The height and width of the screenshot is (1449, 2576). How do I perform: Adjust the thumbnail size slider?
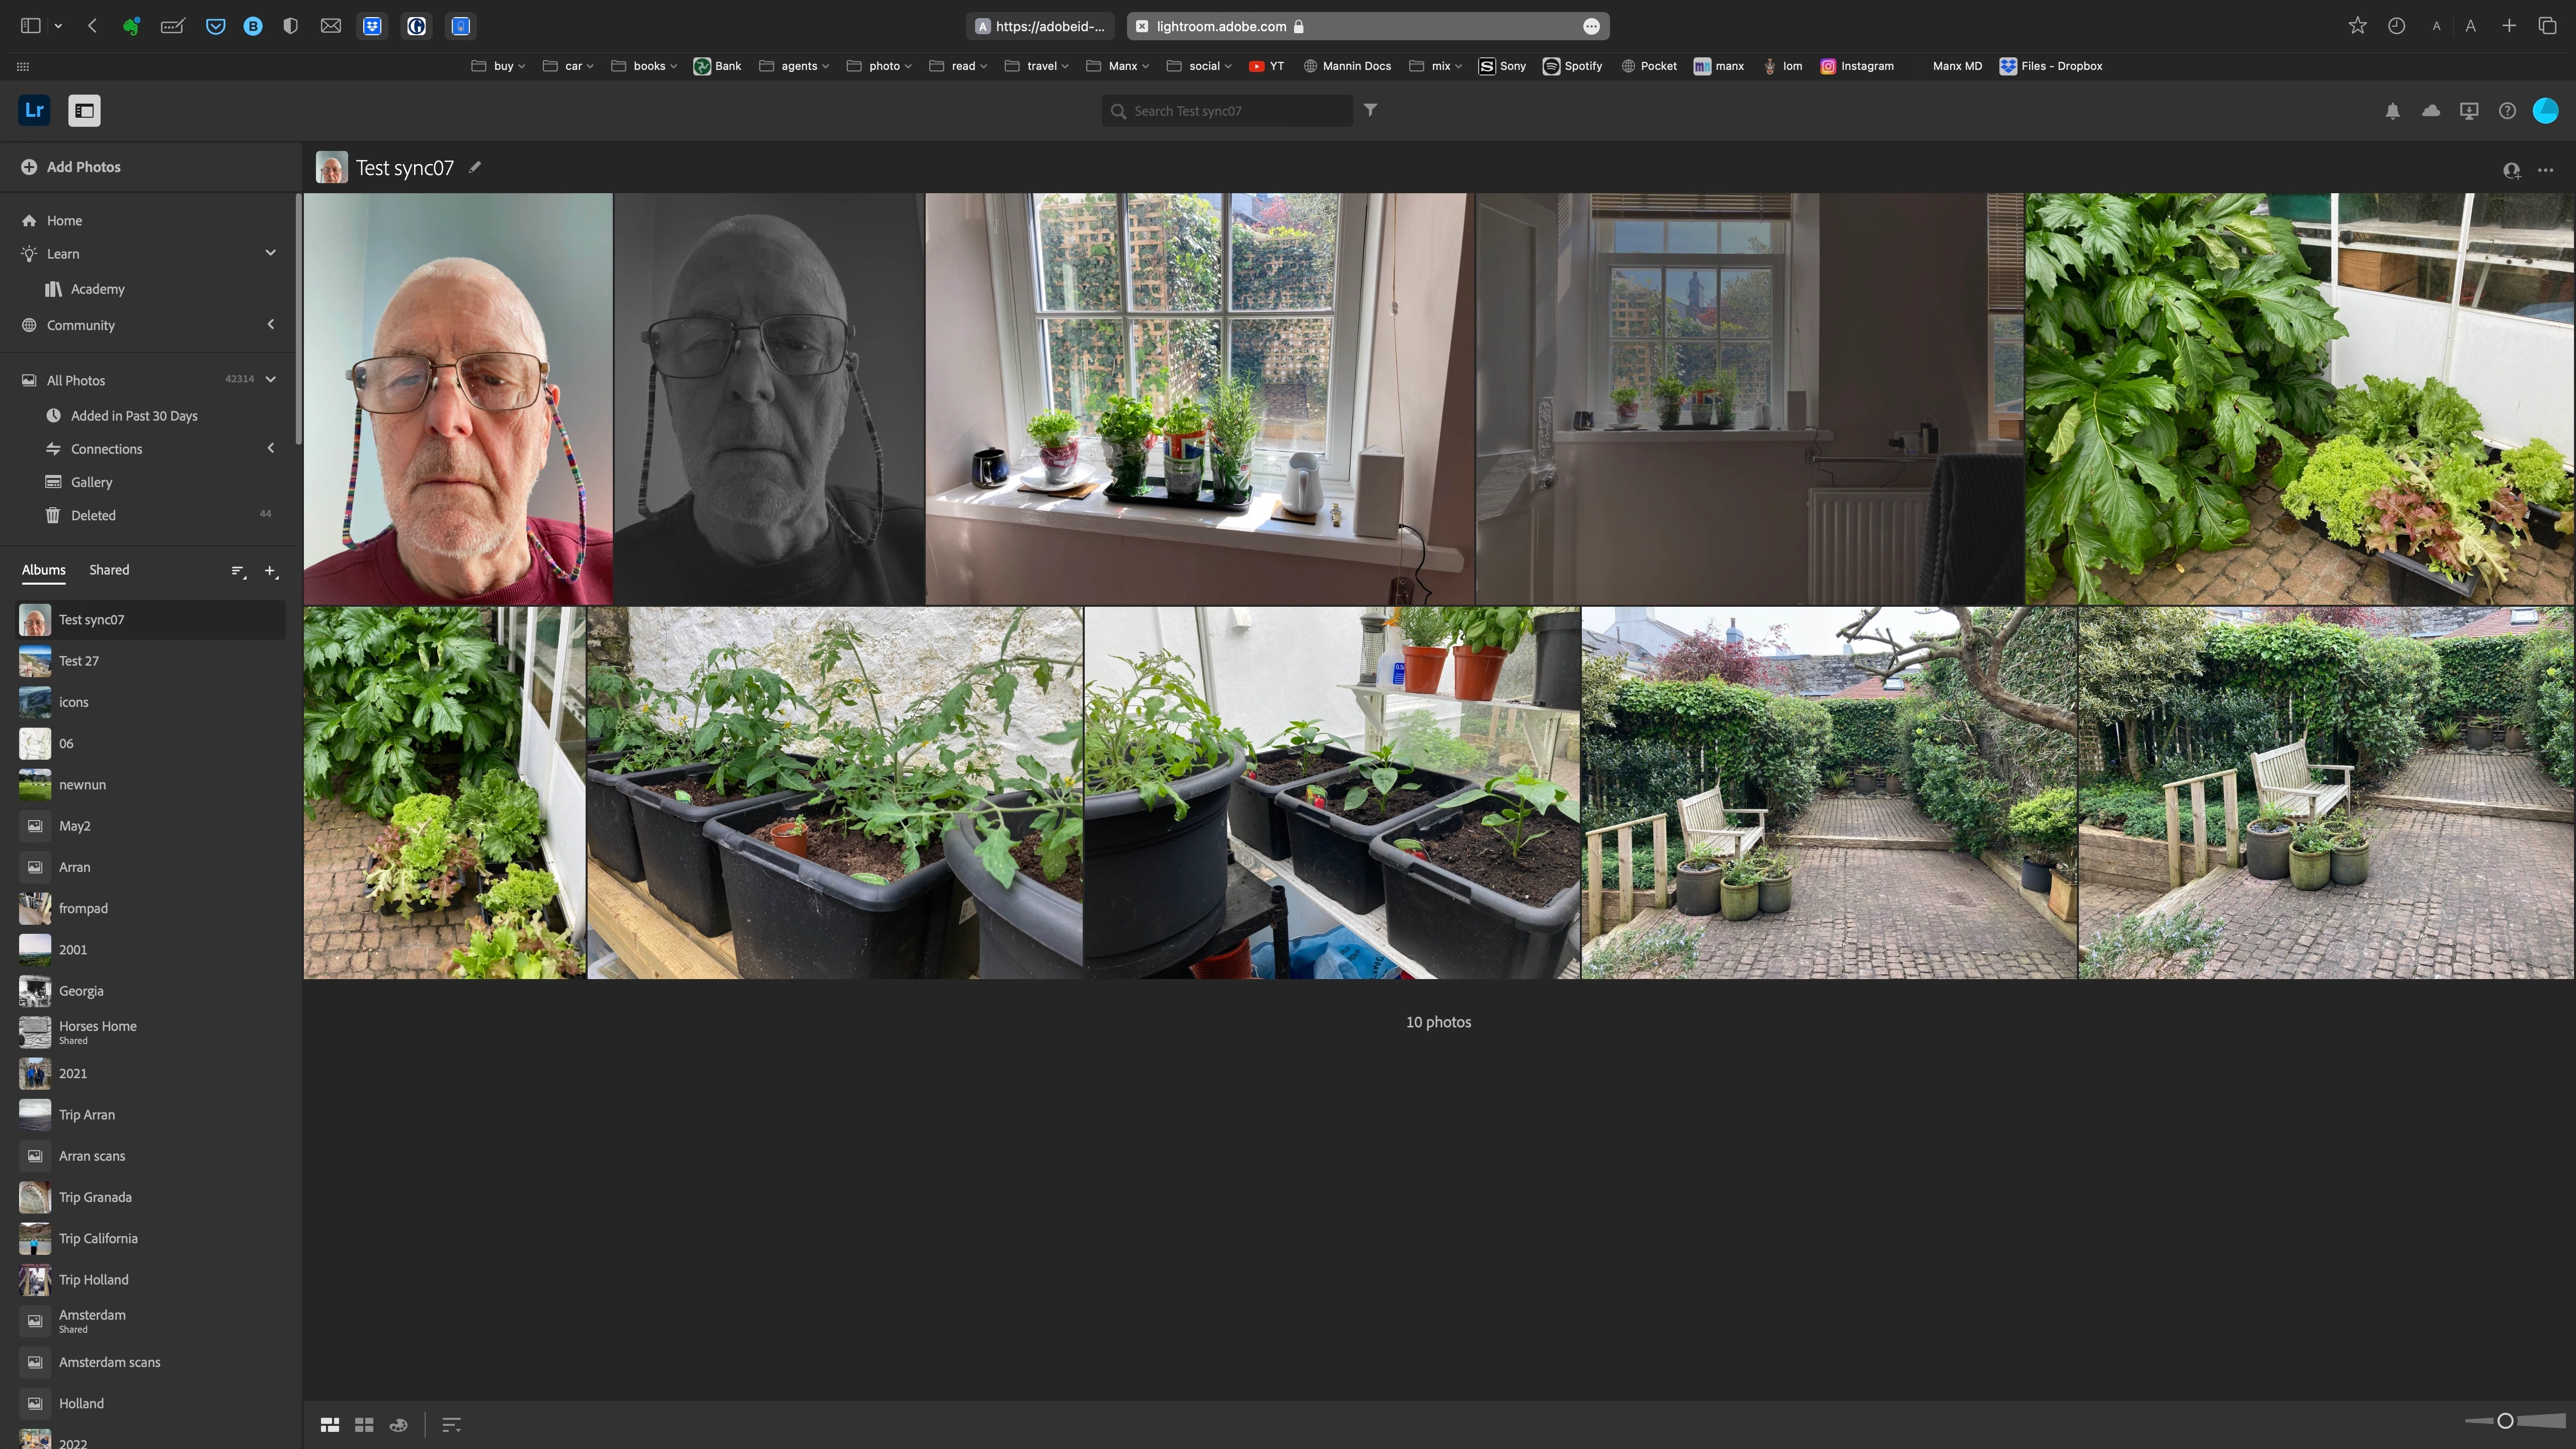click(x=2505, y=1421)
